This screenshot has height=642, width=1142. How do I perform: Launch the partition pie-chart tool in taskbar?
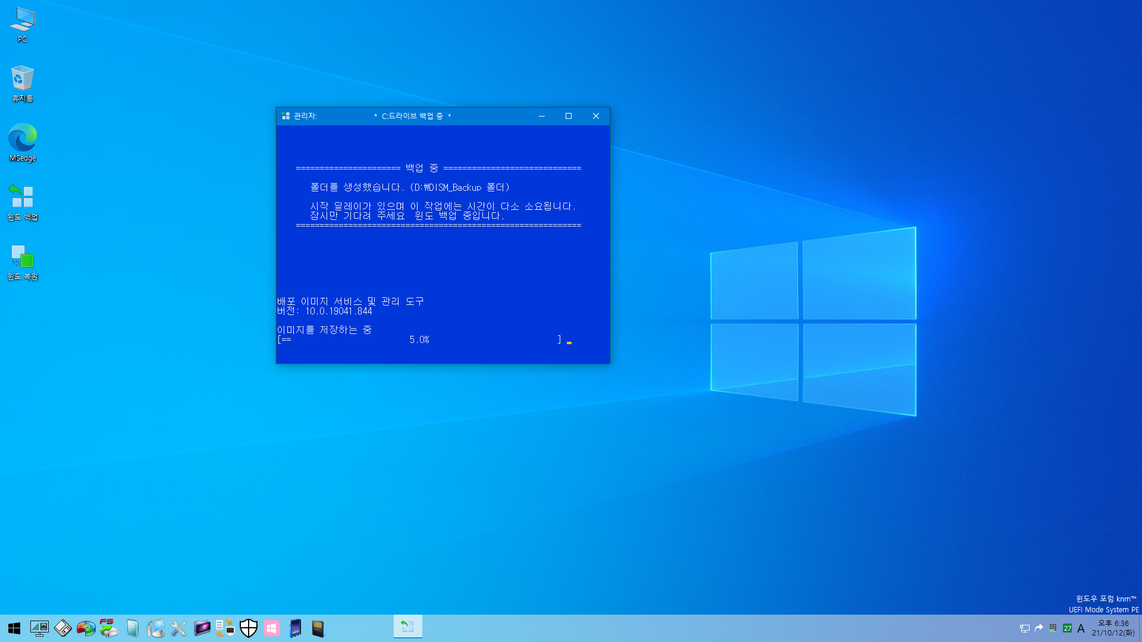click(86, 628)
